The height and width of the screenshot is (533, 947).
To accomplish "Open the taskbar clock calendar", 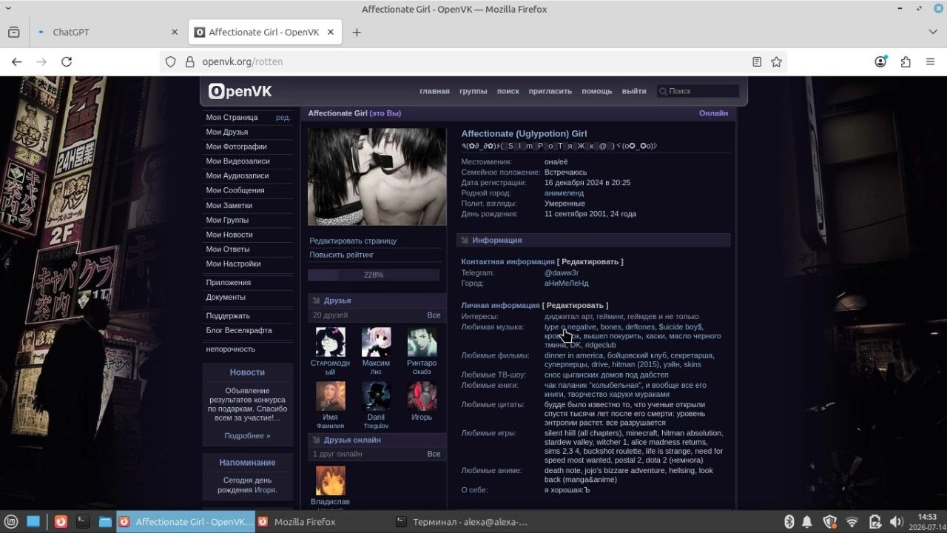I will click(927, 522).
